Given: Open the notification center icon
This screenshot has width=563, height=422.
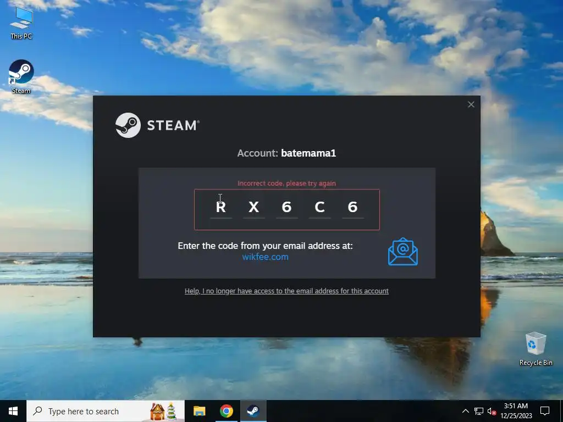Looking at the screenshot, I should [x=545, y=411].
